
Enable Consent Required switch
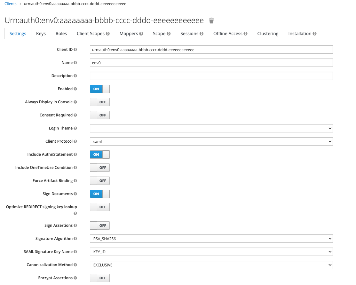click(100, 115)
